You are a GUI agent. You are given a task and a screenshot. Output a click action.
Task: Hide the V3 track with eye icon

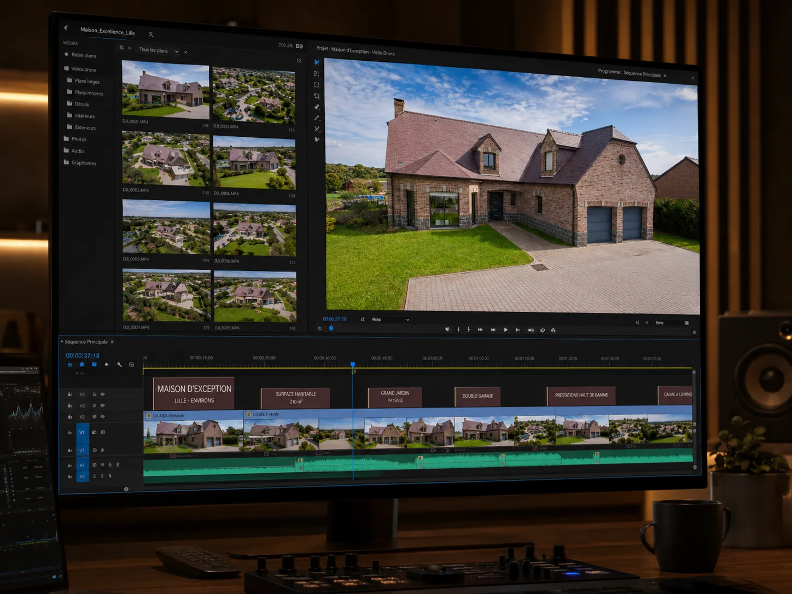102,394
